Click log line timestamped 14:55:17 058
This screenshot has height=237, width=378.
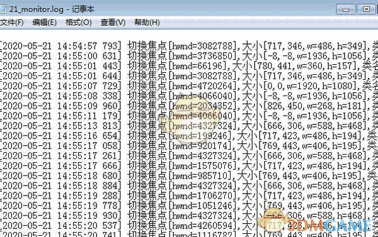pos(189,146)
